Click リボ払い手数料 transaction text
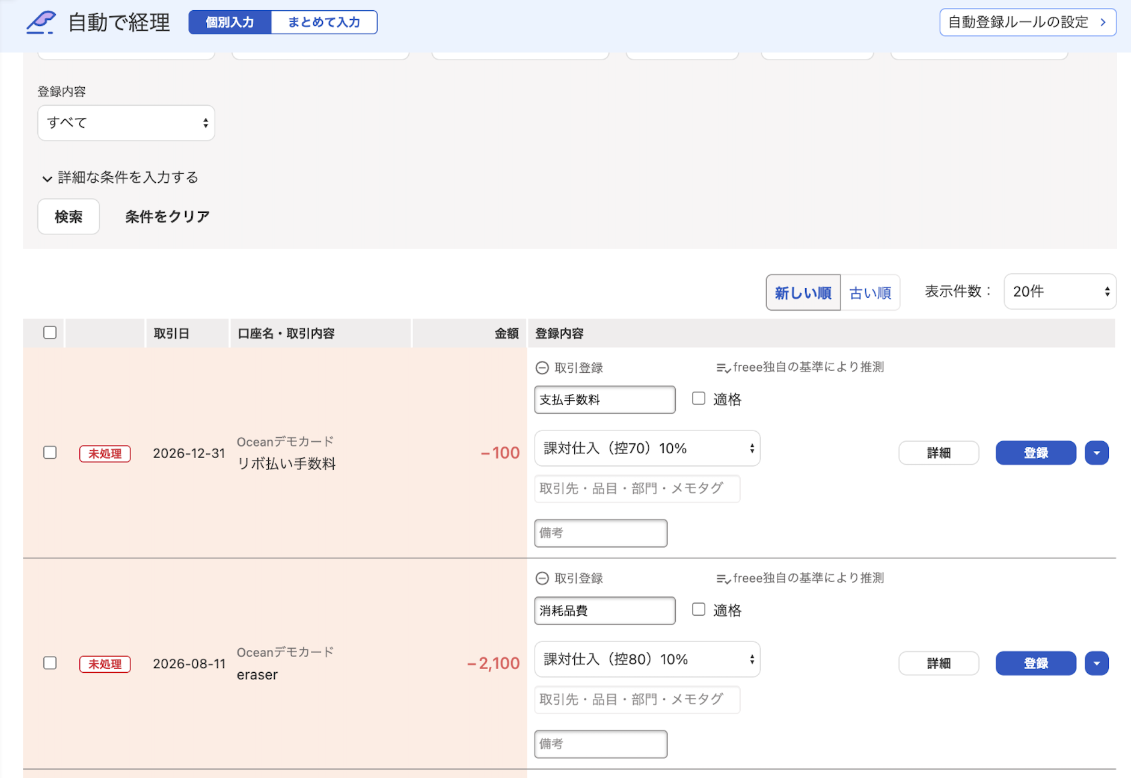Screen dimensions: 1134x778 (286, 464)
